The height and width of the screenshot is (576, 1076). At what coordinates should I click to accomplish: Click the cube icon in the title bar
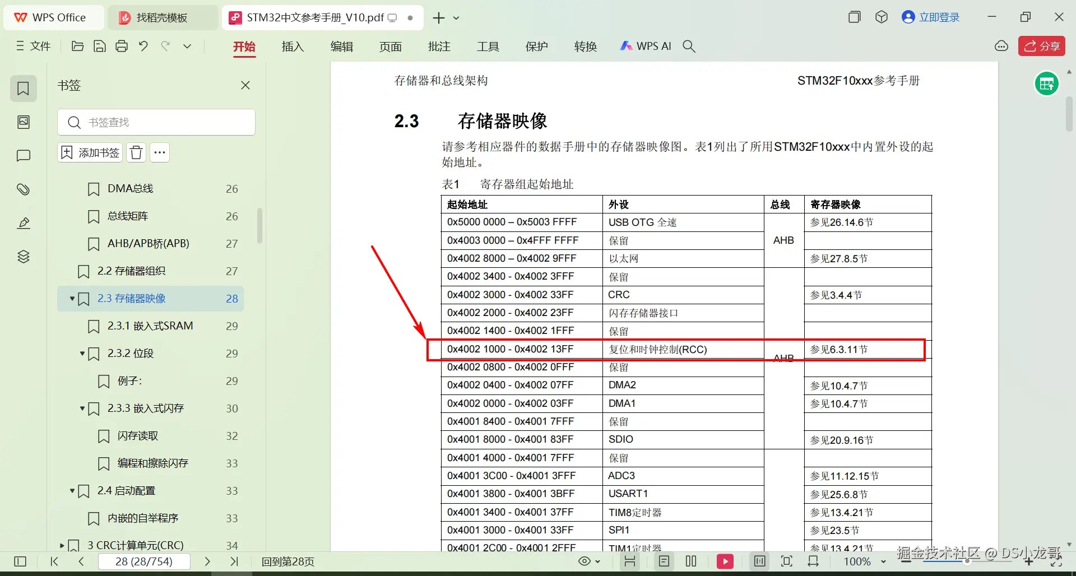(x=882, y=17)
